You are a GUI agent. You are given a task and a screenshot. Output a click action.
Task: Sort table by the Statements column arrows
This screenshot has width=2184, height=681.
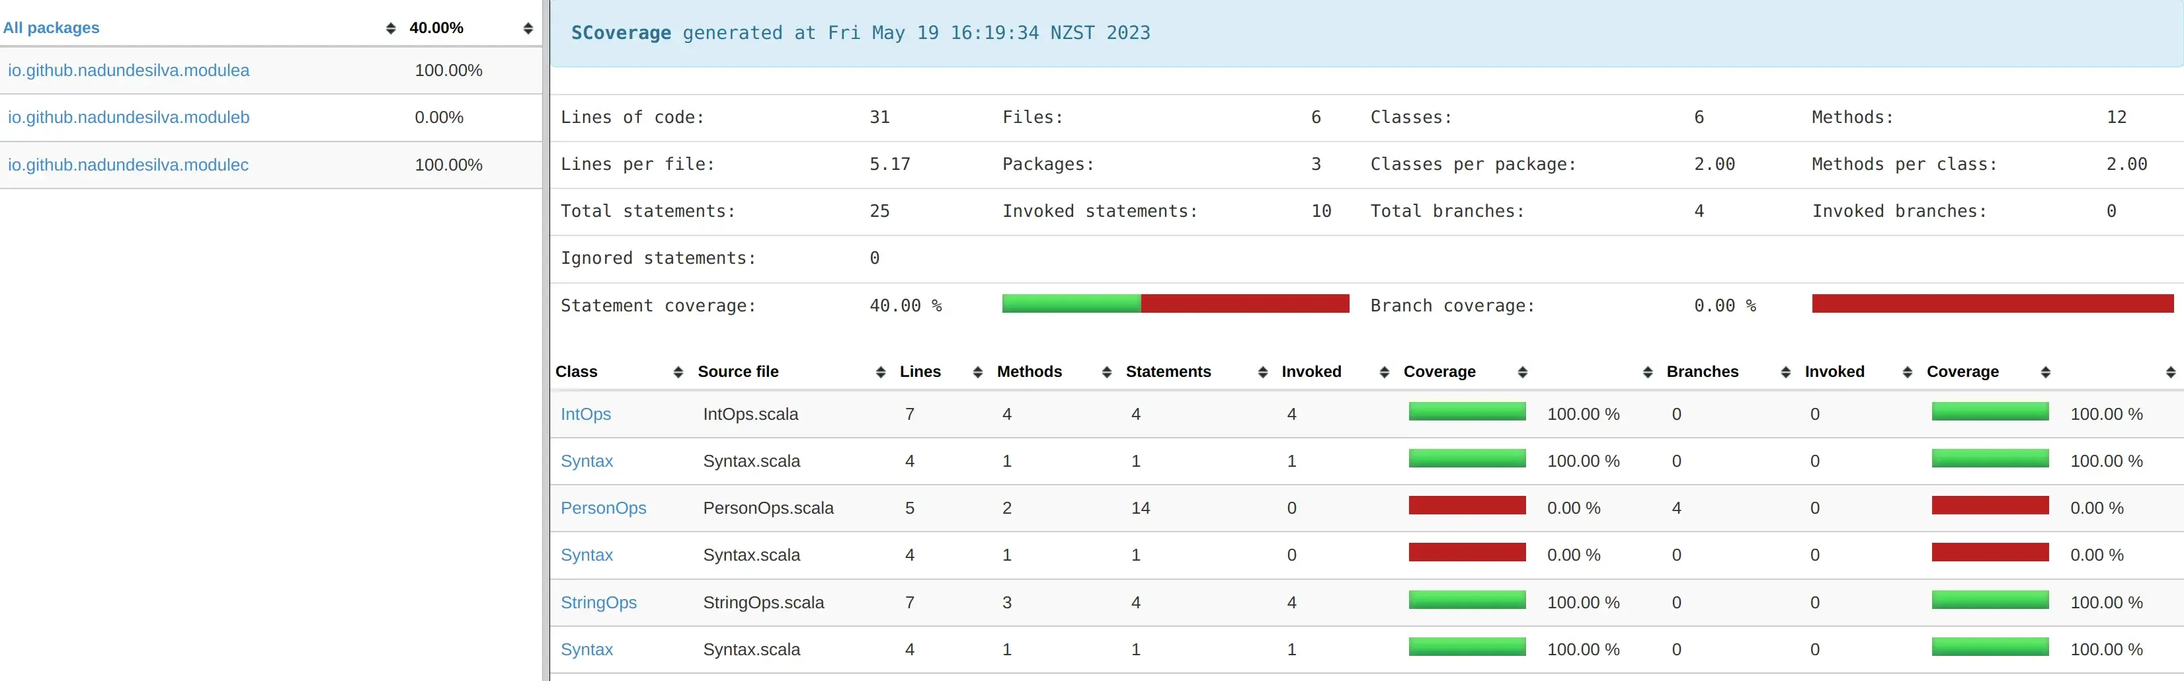pos(1262,372)
